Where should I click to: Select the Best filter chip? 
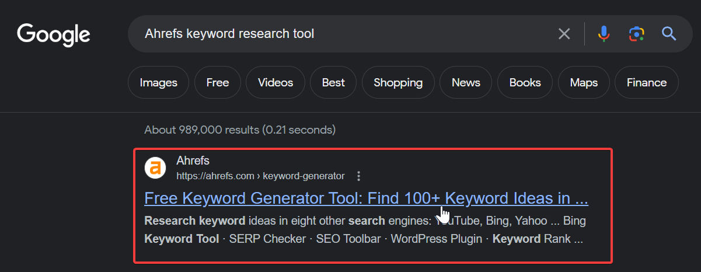pos(333,82)
